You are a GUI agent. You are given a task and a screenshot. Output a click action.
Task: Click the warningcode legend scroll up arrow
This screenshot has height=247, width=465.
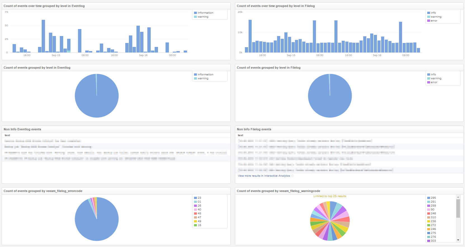[x=458, y=197]
